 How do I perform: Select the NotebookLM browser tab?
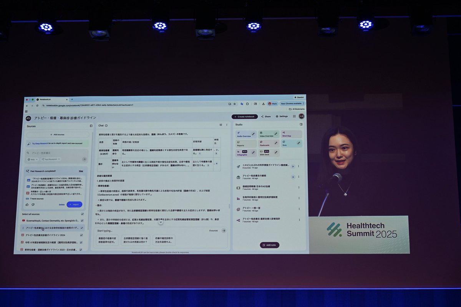(x=44, y=98)
